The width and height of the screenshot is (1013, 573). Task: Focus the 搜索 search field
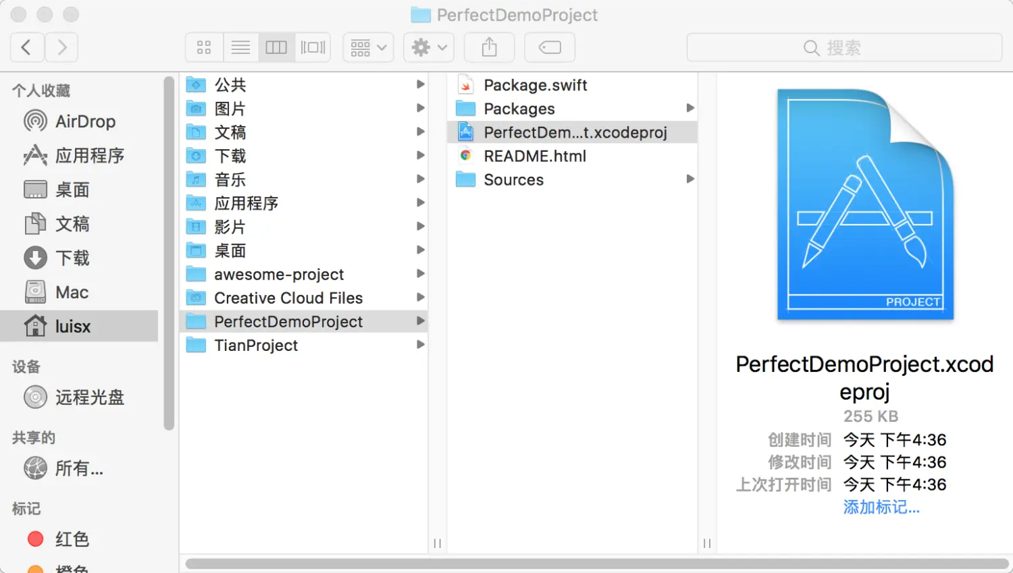[844, 48]
